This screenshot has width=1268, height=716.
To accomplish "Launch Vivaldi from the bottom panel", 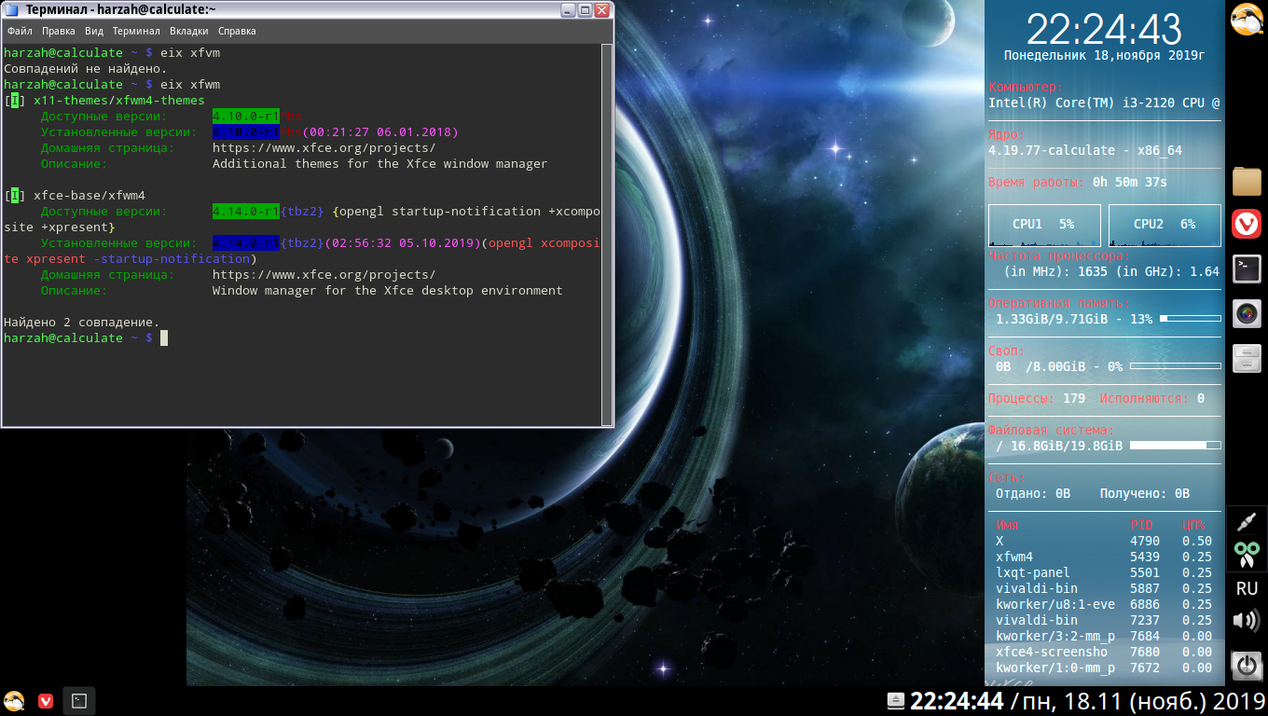I will [45, 701].
